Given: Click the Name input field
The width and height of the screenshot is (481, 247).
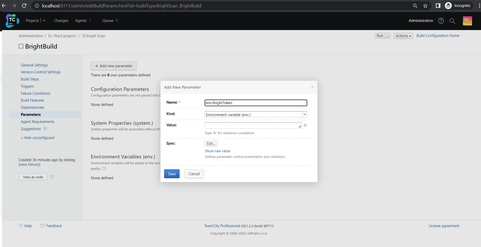Looking at the screenshot, I should (x=256, y=103).
